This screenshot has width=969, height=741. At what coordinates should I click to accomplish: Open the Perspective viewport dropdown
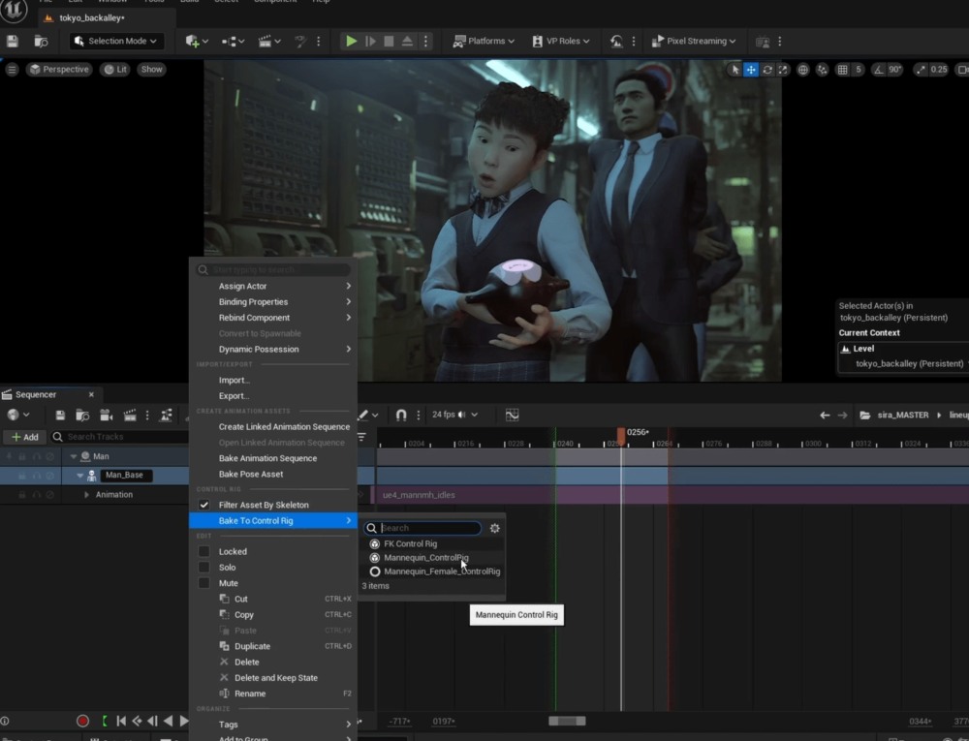(59, 69)
